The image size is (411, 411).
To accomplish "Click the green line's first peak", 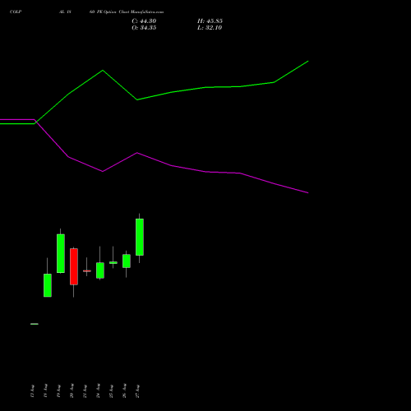I will click(103, 71).
